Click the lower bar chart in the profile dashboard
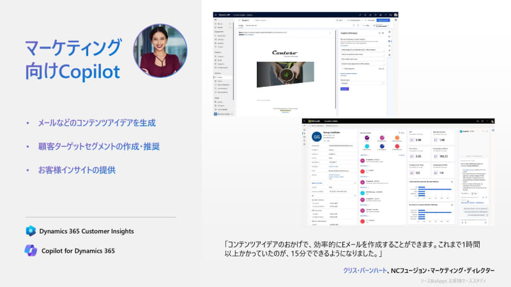Image resolution: width=511 pixels, height=287 pixels. tap(431, 214)
